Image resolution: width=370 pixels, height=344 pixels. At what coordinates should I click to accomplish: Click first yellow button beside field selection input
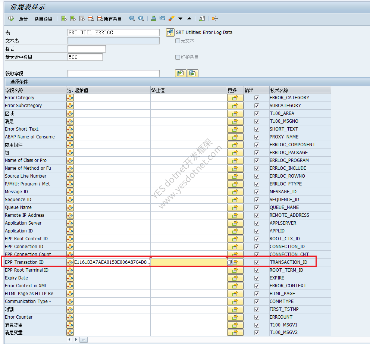point(181,74)
